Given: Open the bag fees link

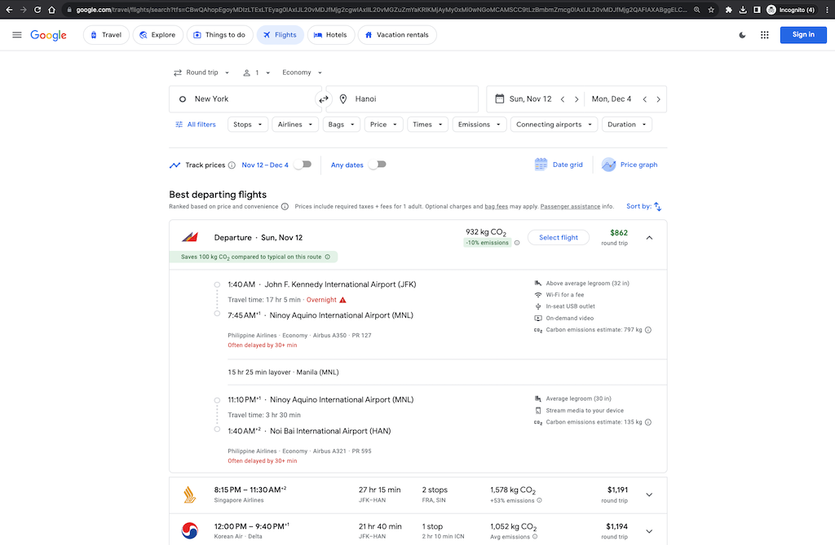Looking at the screenshot, I should (x=497, y=206).
